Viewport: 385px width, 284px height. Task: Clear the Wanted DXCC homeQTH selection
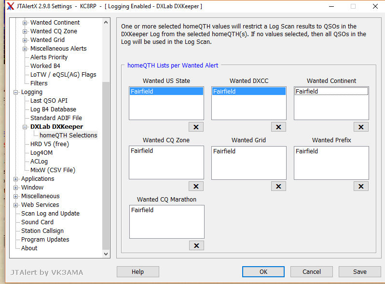(278, 127)
